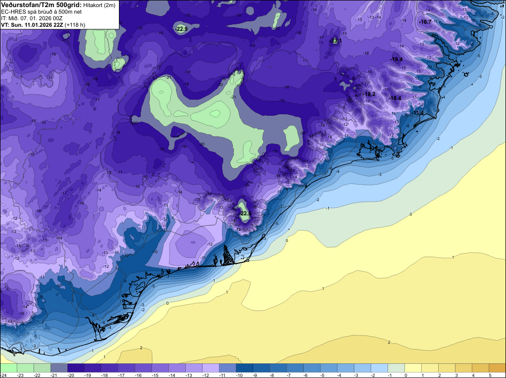
Task: Pick the legend swatch labeled -10
Action: (x=244, y=368)
